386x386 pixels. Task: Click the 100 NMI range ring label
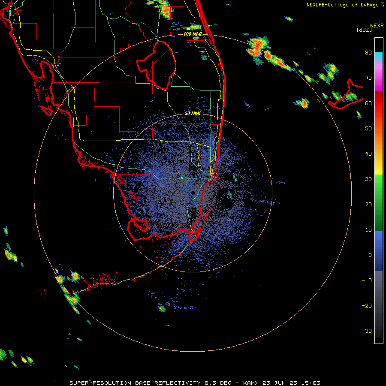point(193,34)
